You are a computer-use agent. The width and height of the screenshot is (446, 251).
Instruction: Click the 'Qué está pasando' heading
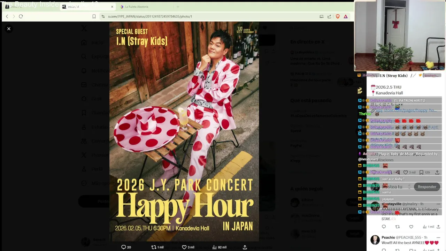click(x=311, y=100)
